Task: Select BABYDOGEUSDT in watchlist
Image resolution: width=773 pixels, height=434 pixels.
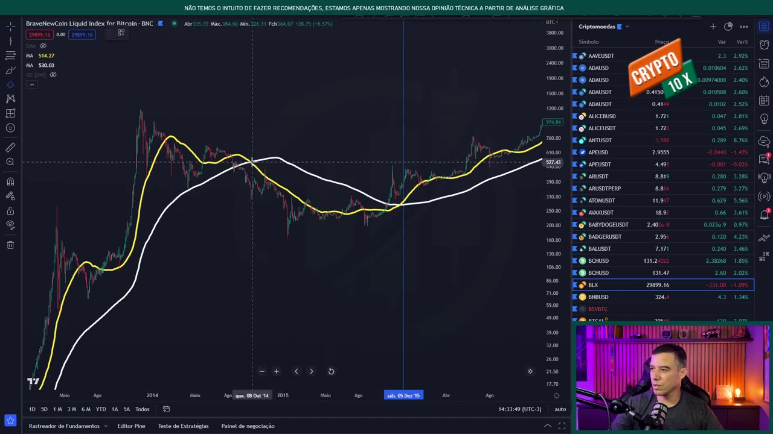Action: coord(663,225)
